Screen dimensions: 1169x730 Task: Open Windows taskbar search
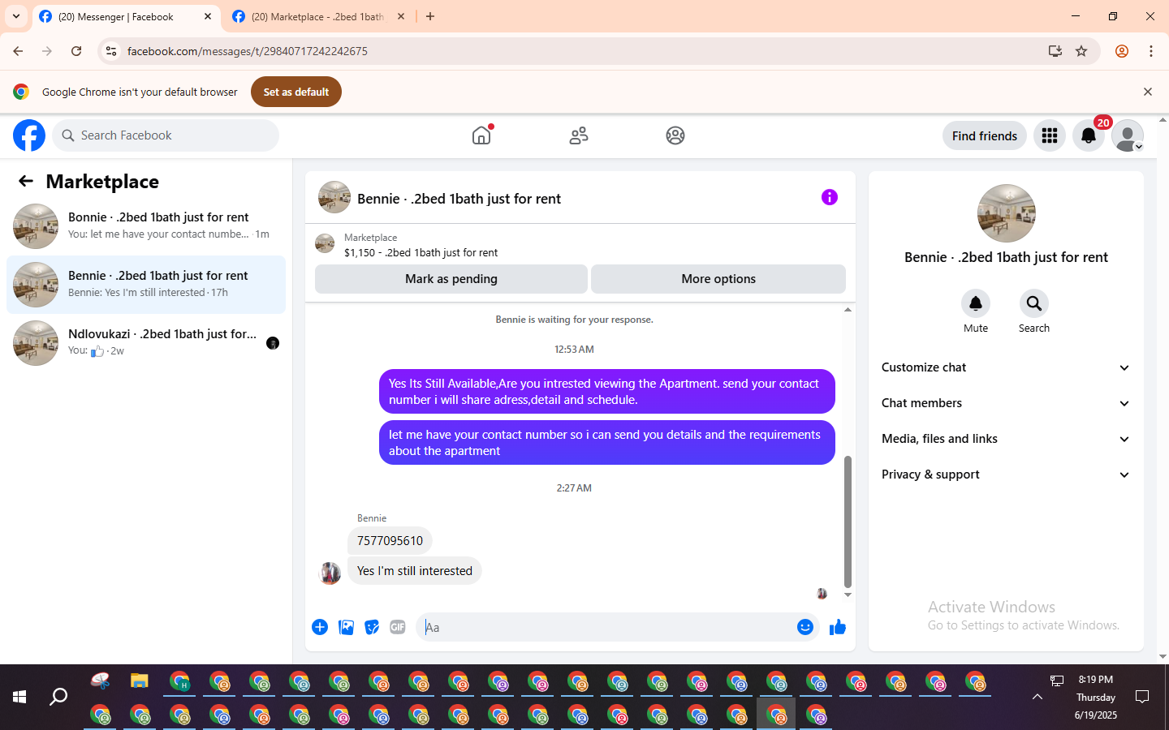point(58,697)
